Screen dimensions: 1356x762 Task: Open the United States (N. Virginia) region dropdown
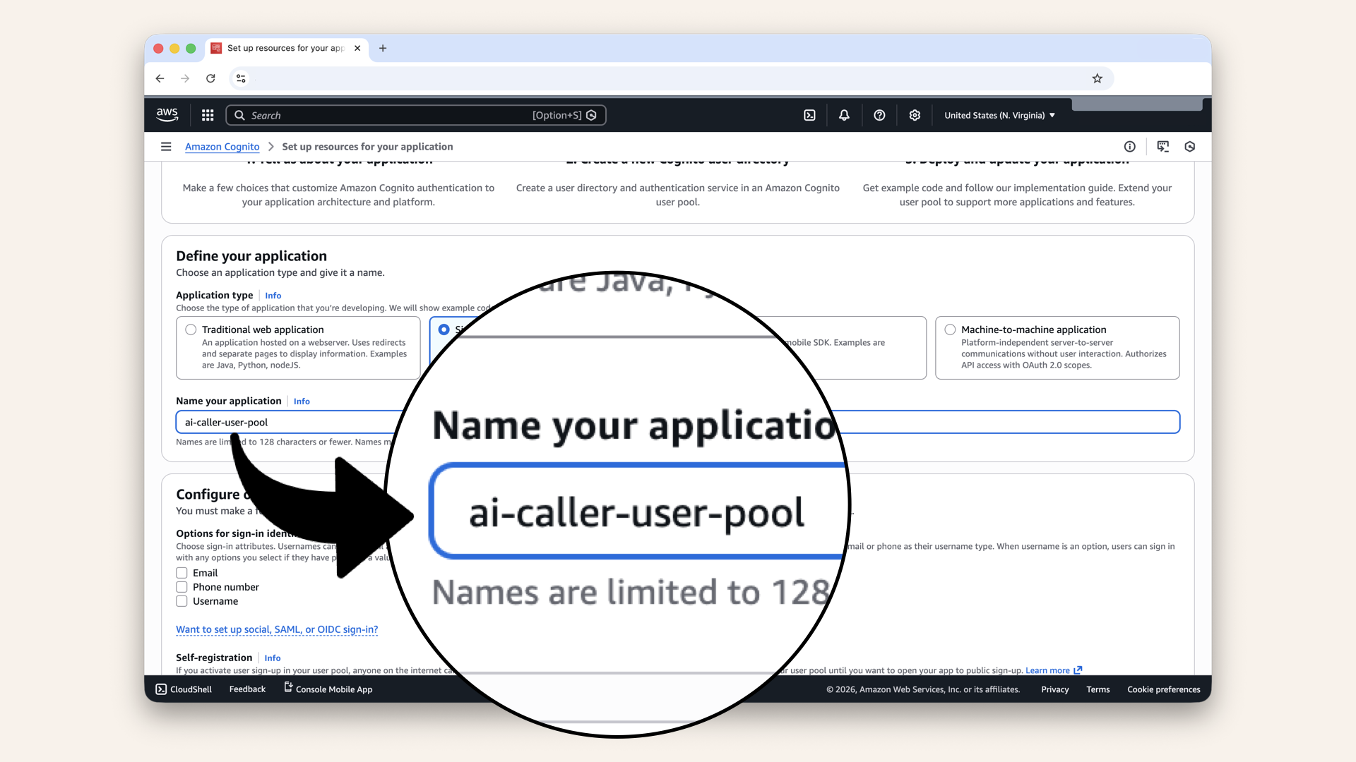pos(999,115)
